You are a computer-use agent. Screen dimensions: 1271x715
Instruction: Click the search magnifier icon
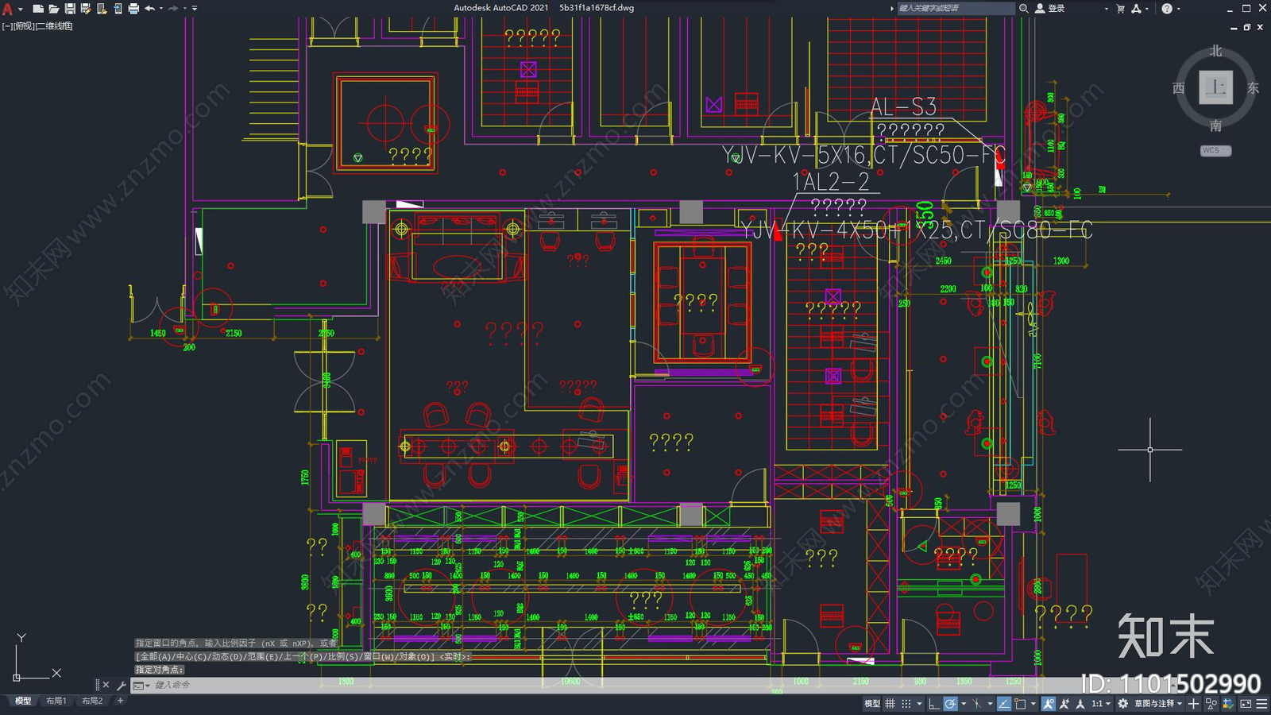pos(1024,8)
